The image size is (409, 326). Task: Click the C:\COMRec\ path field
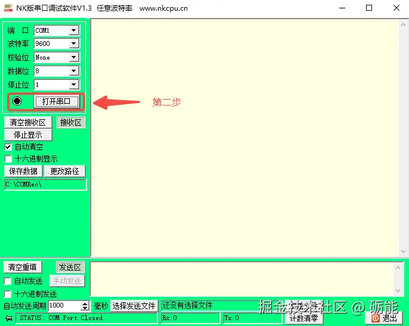tap(45, 184)
